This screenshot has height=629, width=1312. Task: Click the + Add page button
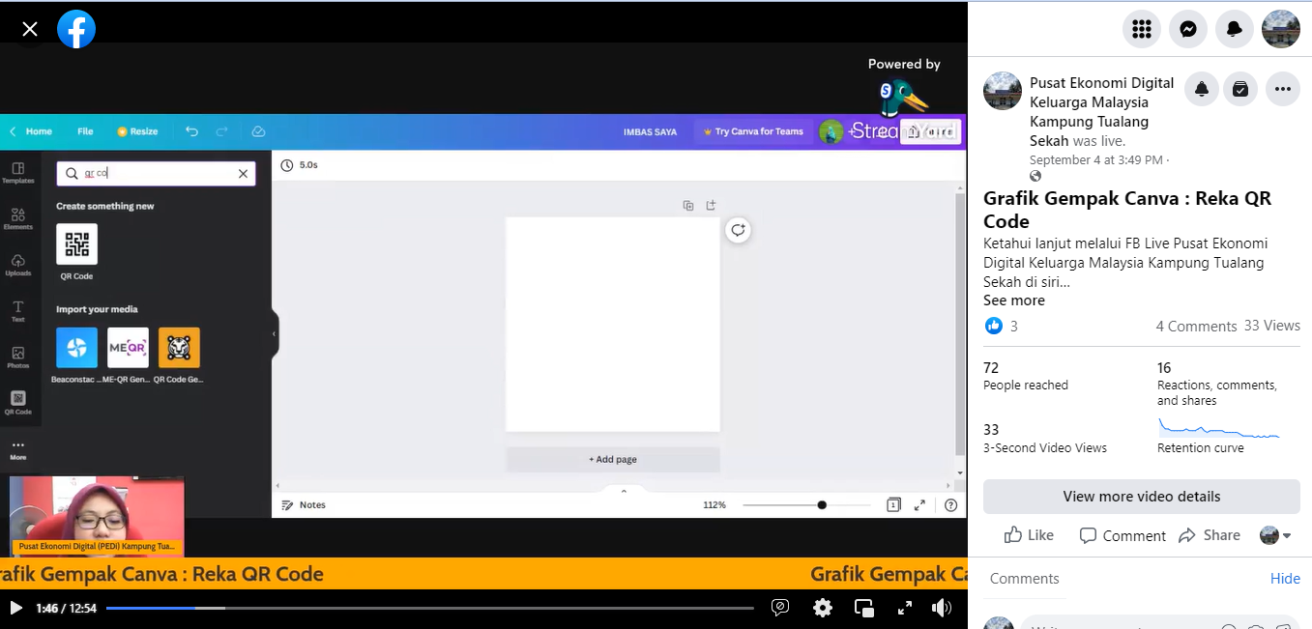tap(613, 459)
